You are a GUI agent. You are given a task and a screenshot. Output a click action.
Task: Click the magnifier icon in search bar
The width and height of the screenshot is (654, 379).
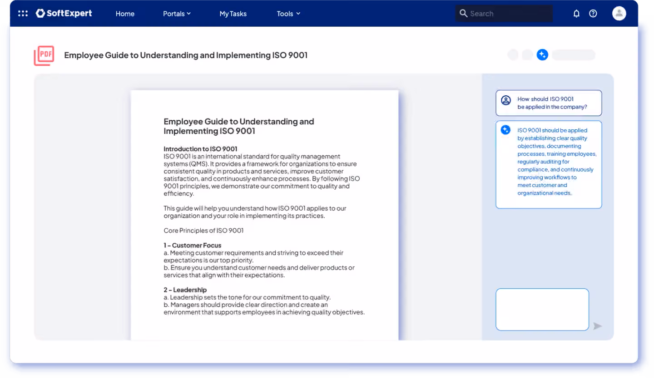point(463,13)
